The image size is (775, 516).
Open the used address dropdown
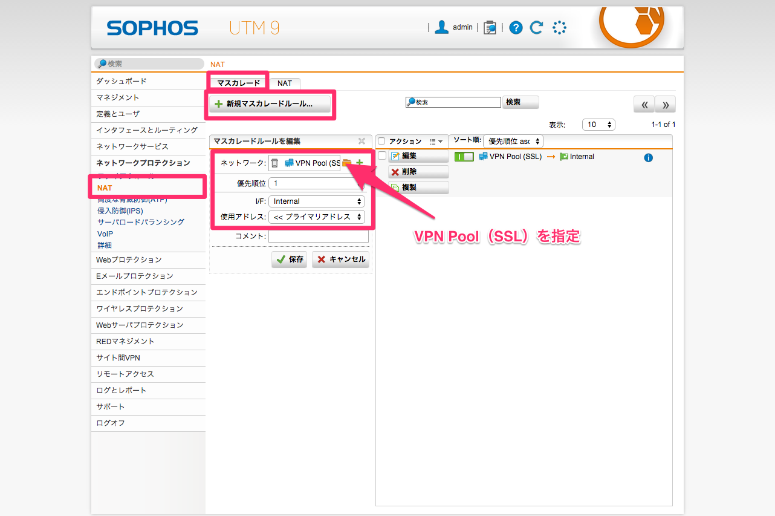(x=317, y=217)
